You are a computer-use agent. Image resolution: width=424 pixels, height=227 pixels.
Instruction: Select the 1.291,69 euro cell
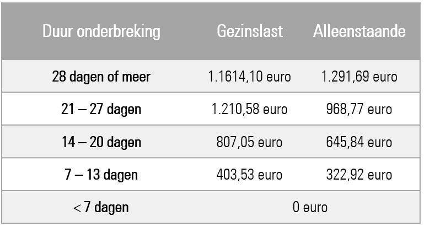(x=359, y=77)
